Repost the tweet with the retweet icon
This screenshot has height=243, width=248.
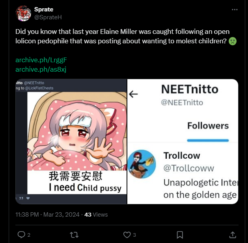click(x=74, y=235)
